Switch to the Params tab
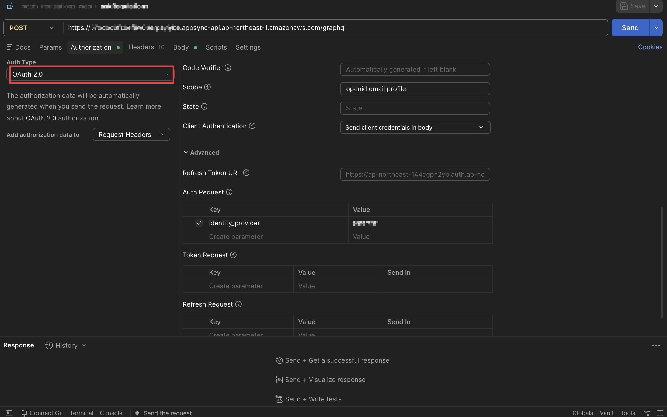 pyautogui.click(x=50, y=47)
